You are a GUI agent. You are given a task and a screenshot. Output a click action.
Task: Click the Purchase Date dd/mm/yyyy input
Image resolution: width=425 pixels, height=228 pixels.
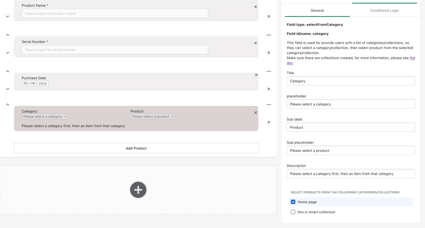(x=35, y=83)
